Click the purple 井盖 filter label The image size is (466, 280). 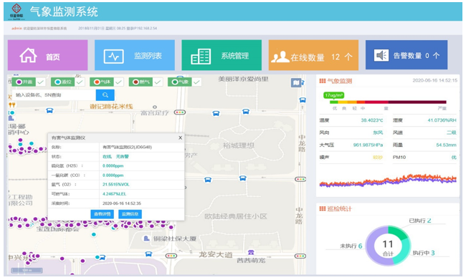coord(24,82)
